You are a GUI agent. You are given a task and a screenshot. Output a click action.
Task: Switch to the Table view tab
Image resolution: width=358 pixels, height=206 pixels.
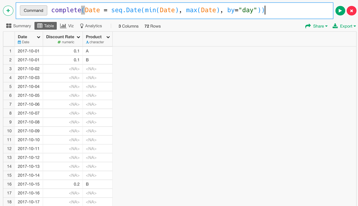46,26
